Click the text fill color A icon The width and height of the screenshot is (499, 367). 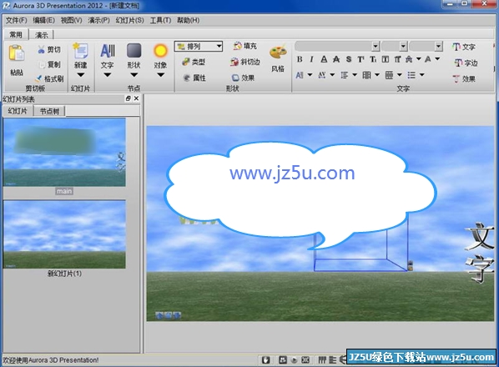(428, 59)
